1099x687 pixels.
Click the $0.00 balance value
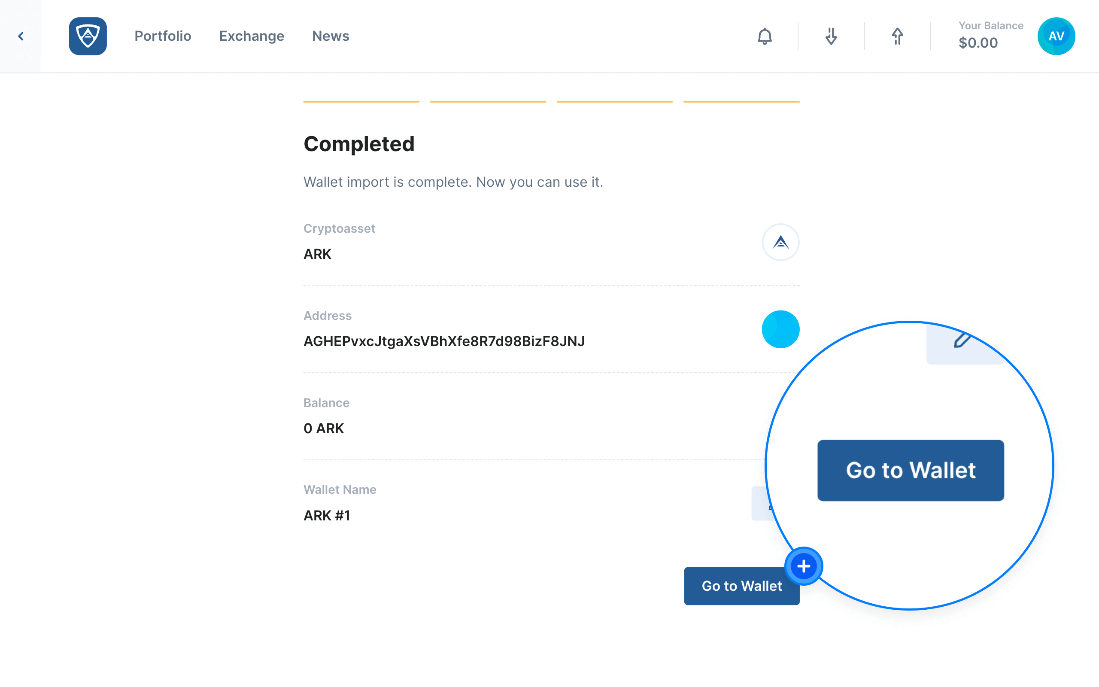pyautogui.click(x=978, y=43)
